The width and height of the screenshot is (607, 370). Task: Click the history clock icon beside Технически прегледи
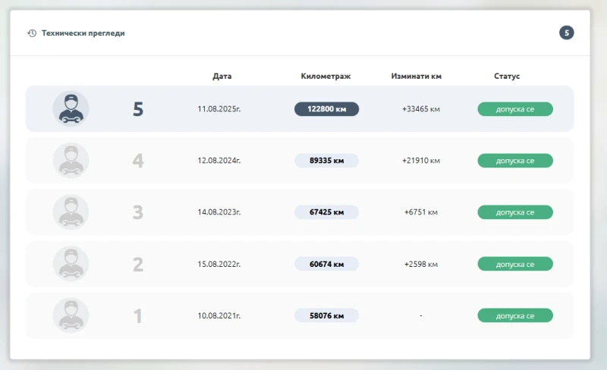pyautogui.click(x=32, y=33)
